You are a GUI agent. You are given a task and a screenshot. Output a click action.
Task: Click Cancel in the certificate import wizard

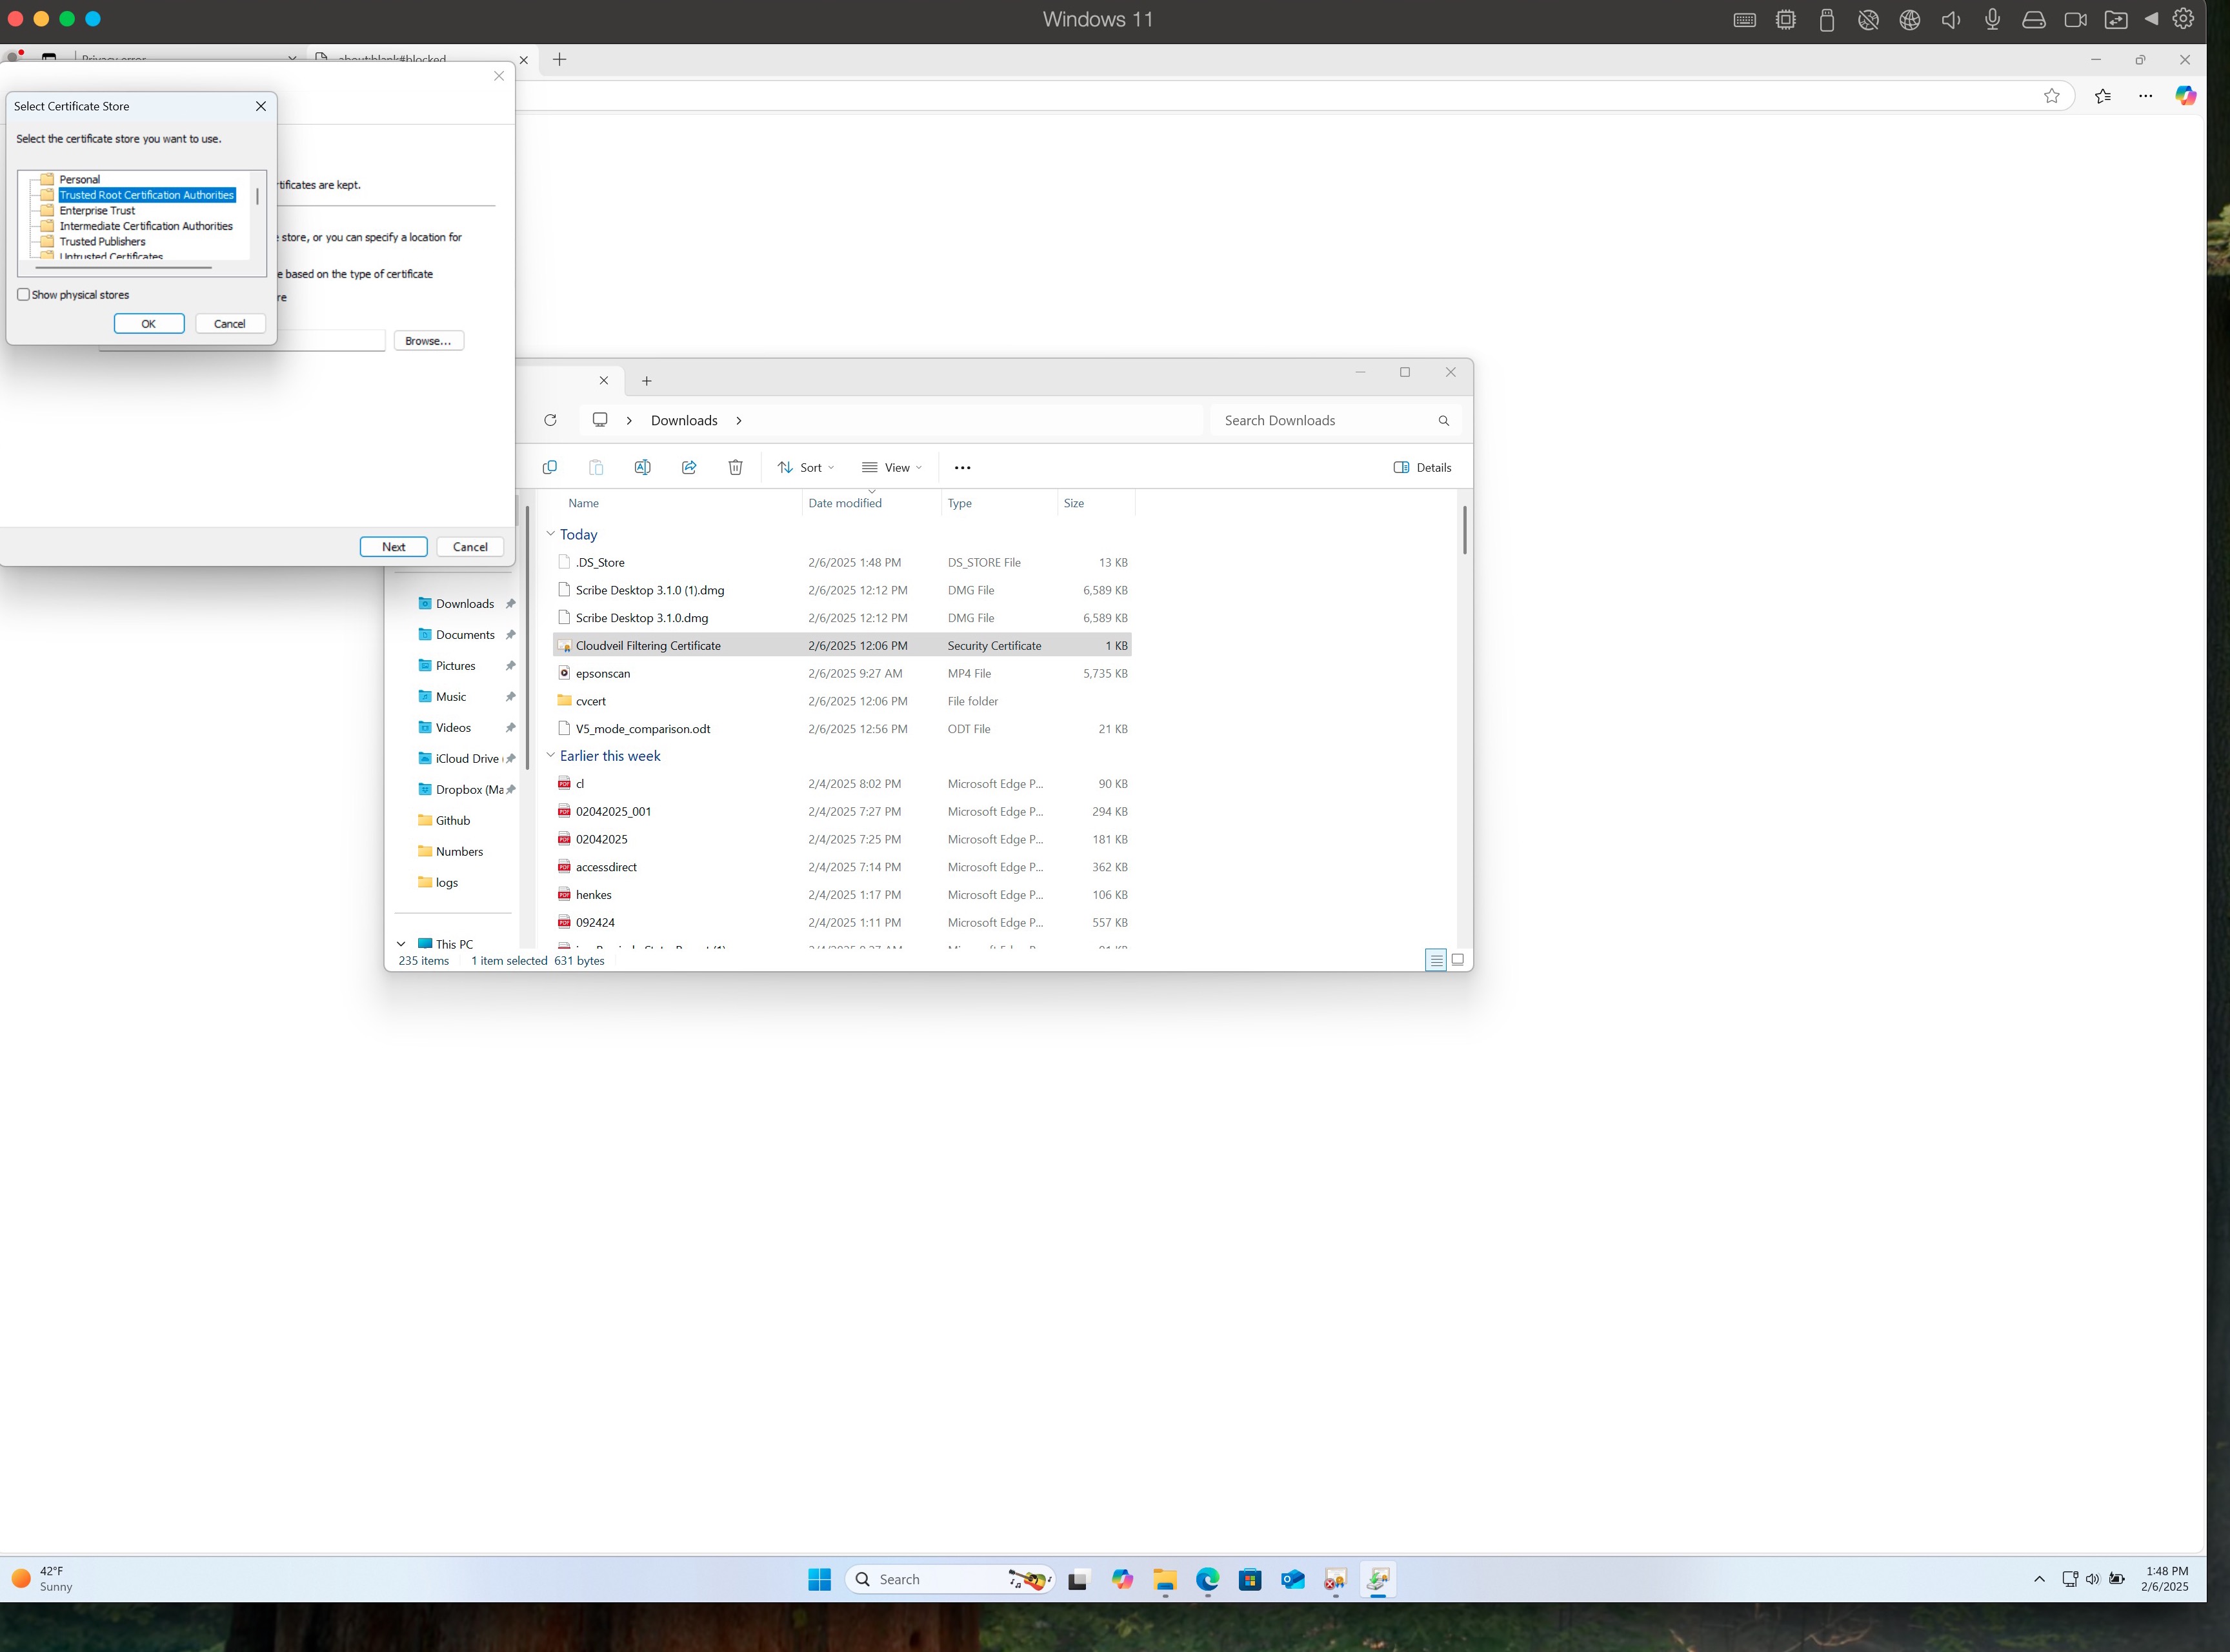(470, 547)
